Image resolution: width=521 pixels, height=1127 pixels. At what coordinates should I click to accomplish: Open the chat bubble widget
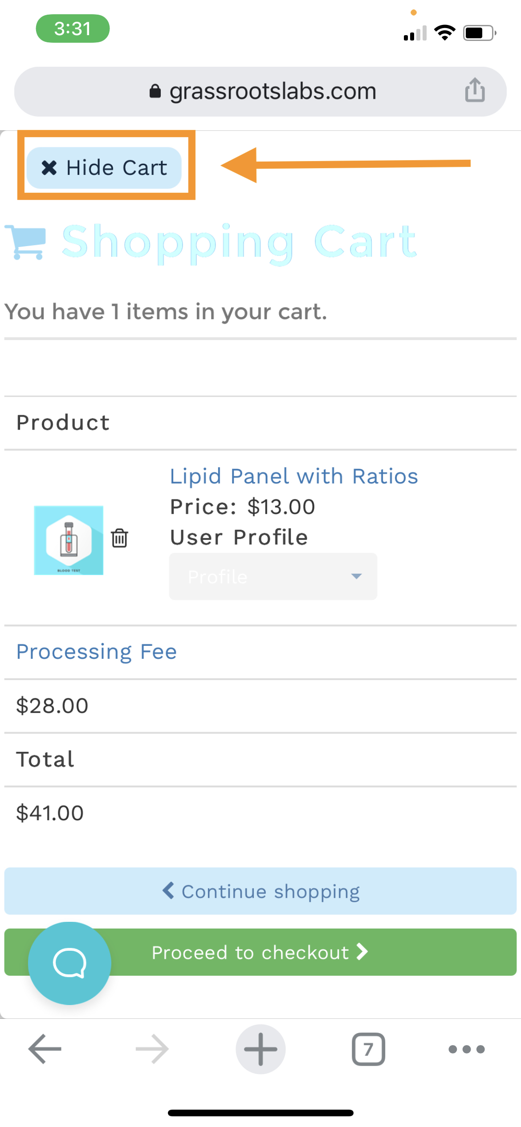[69, 963]
